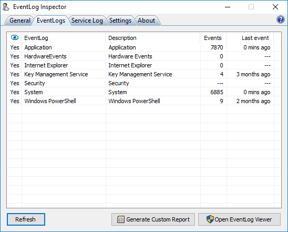The image size is (288, 232).
Task: Click the 7870 events count cell
Action: pos(217,47)
